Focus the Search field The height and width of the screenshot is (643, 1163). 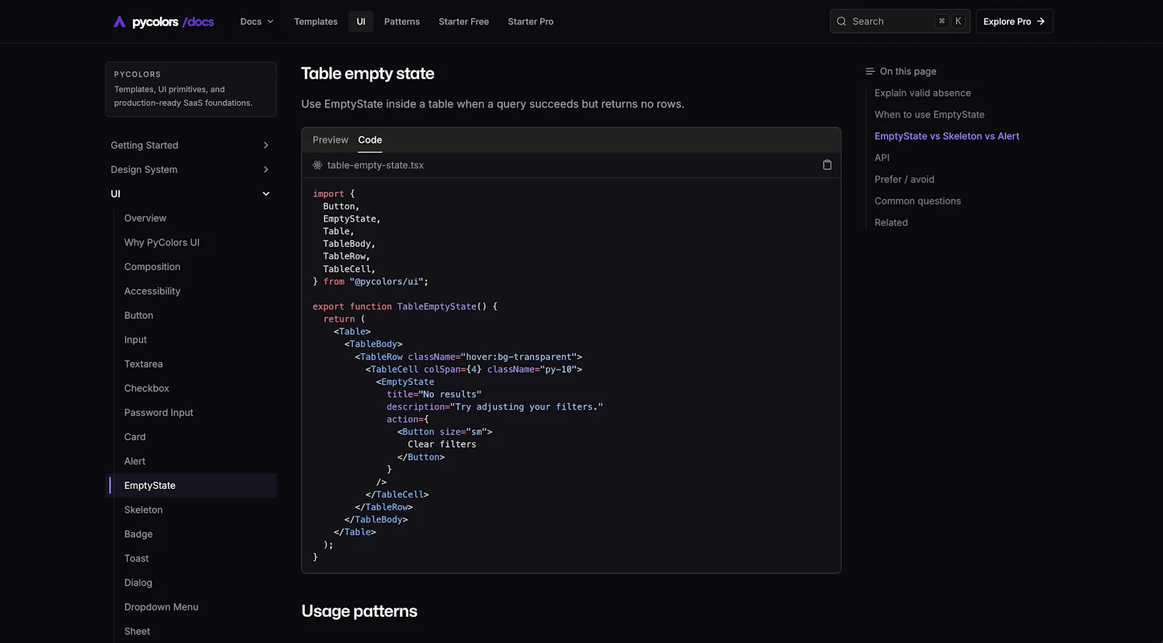900,22
